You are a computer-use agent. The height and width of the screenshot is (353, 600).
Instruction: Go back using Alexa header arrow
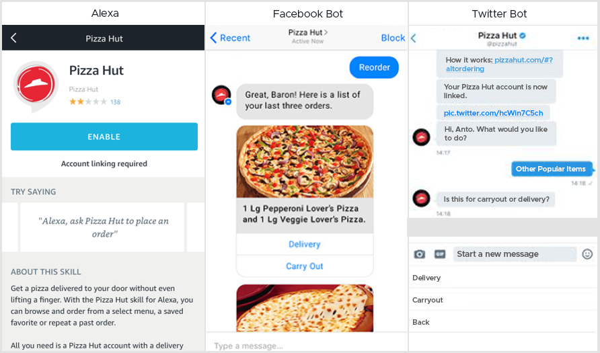pos(13,38)
